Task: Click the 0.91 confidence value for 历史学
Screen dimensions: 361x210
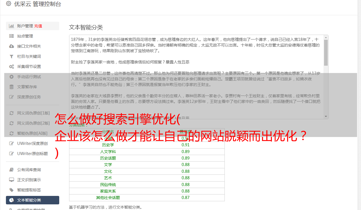Action: (186, 145)
